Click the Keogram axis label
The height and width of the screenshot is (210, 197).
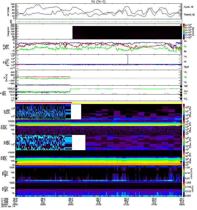(x=8, y=31)
